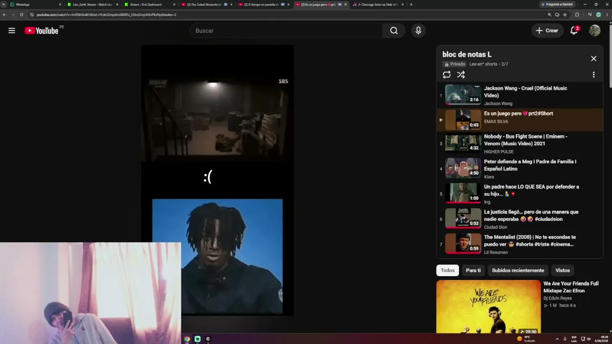The image size is (612, 344).
Task: Select the Para ti filter chip
Action: (473, 270)
